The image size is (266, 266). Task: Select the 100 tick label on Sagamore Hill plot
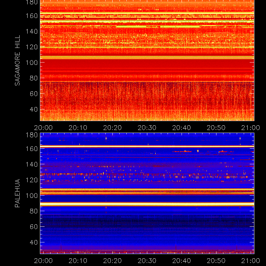32,63
